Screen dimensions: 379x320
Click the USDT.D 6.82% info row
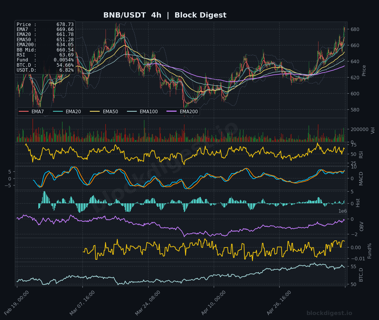tap(45, 70)
